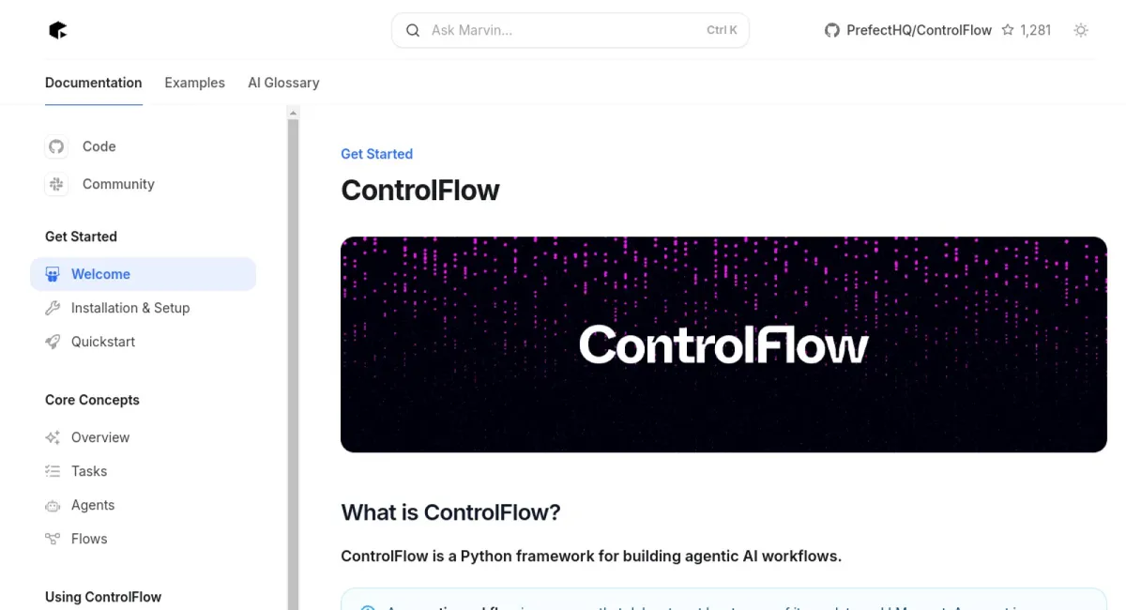
Task: Open the Community sidebar link
Action: 118,184
